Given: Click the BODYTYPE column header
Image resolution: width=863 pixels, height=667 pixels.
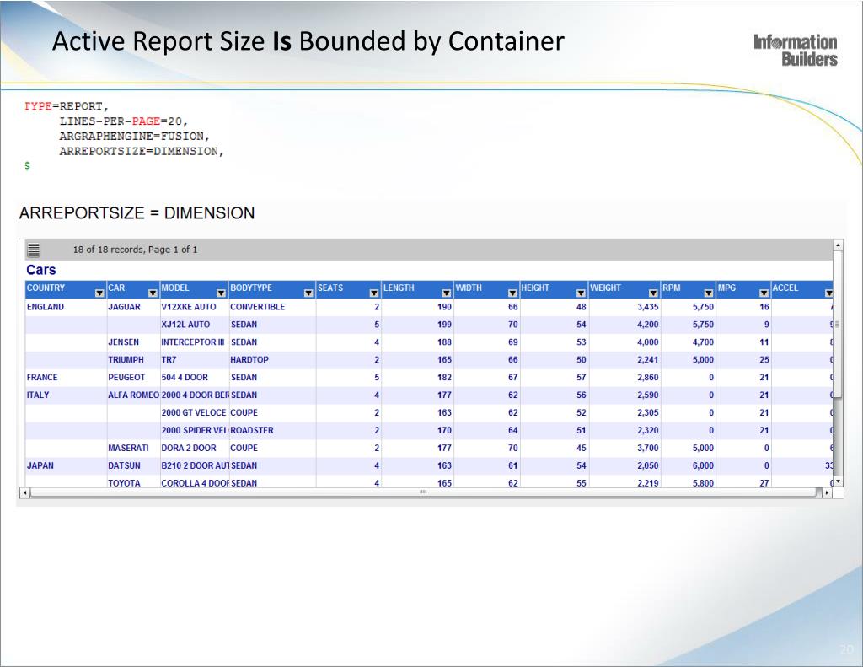Looking at the screenshot, I should [272, 288].
